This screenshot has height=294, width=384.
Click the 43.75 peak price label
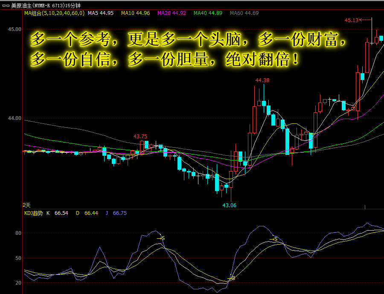tap(140, 137)
